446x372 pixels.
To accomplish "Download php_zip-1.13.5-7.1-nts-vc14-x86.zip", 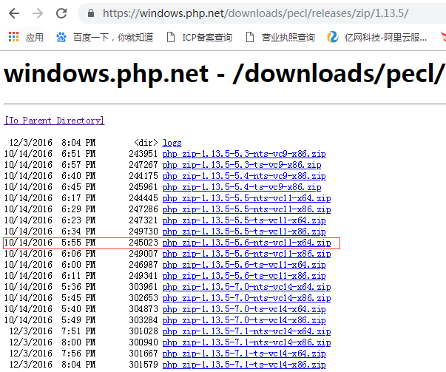I will click(x=246, y=342).
